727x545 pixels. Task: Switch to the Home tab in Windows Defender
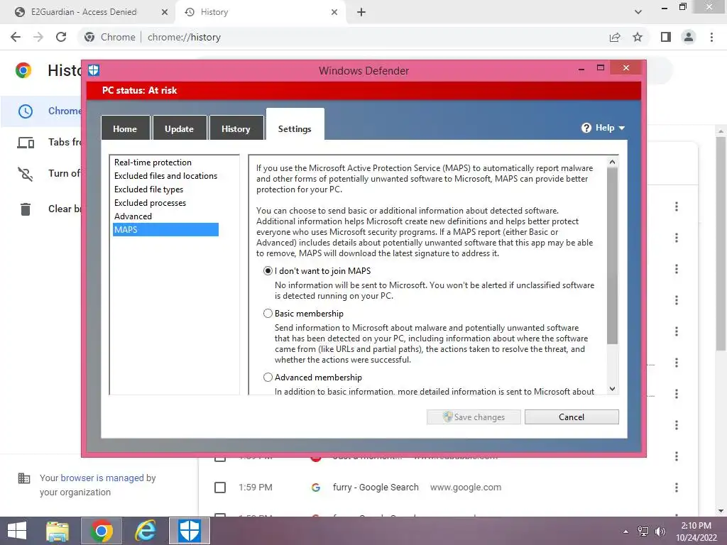tap(125, 128)
